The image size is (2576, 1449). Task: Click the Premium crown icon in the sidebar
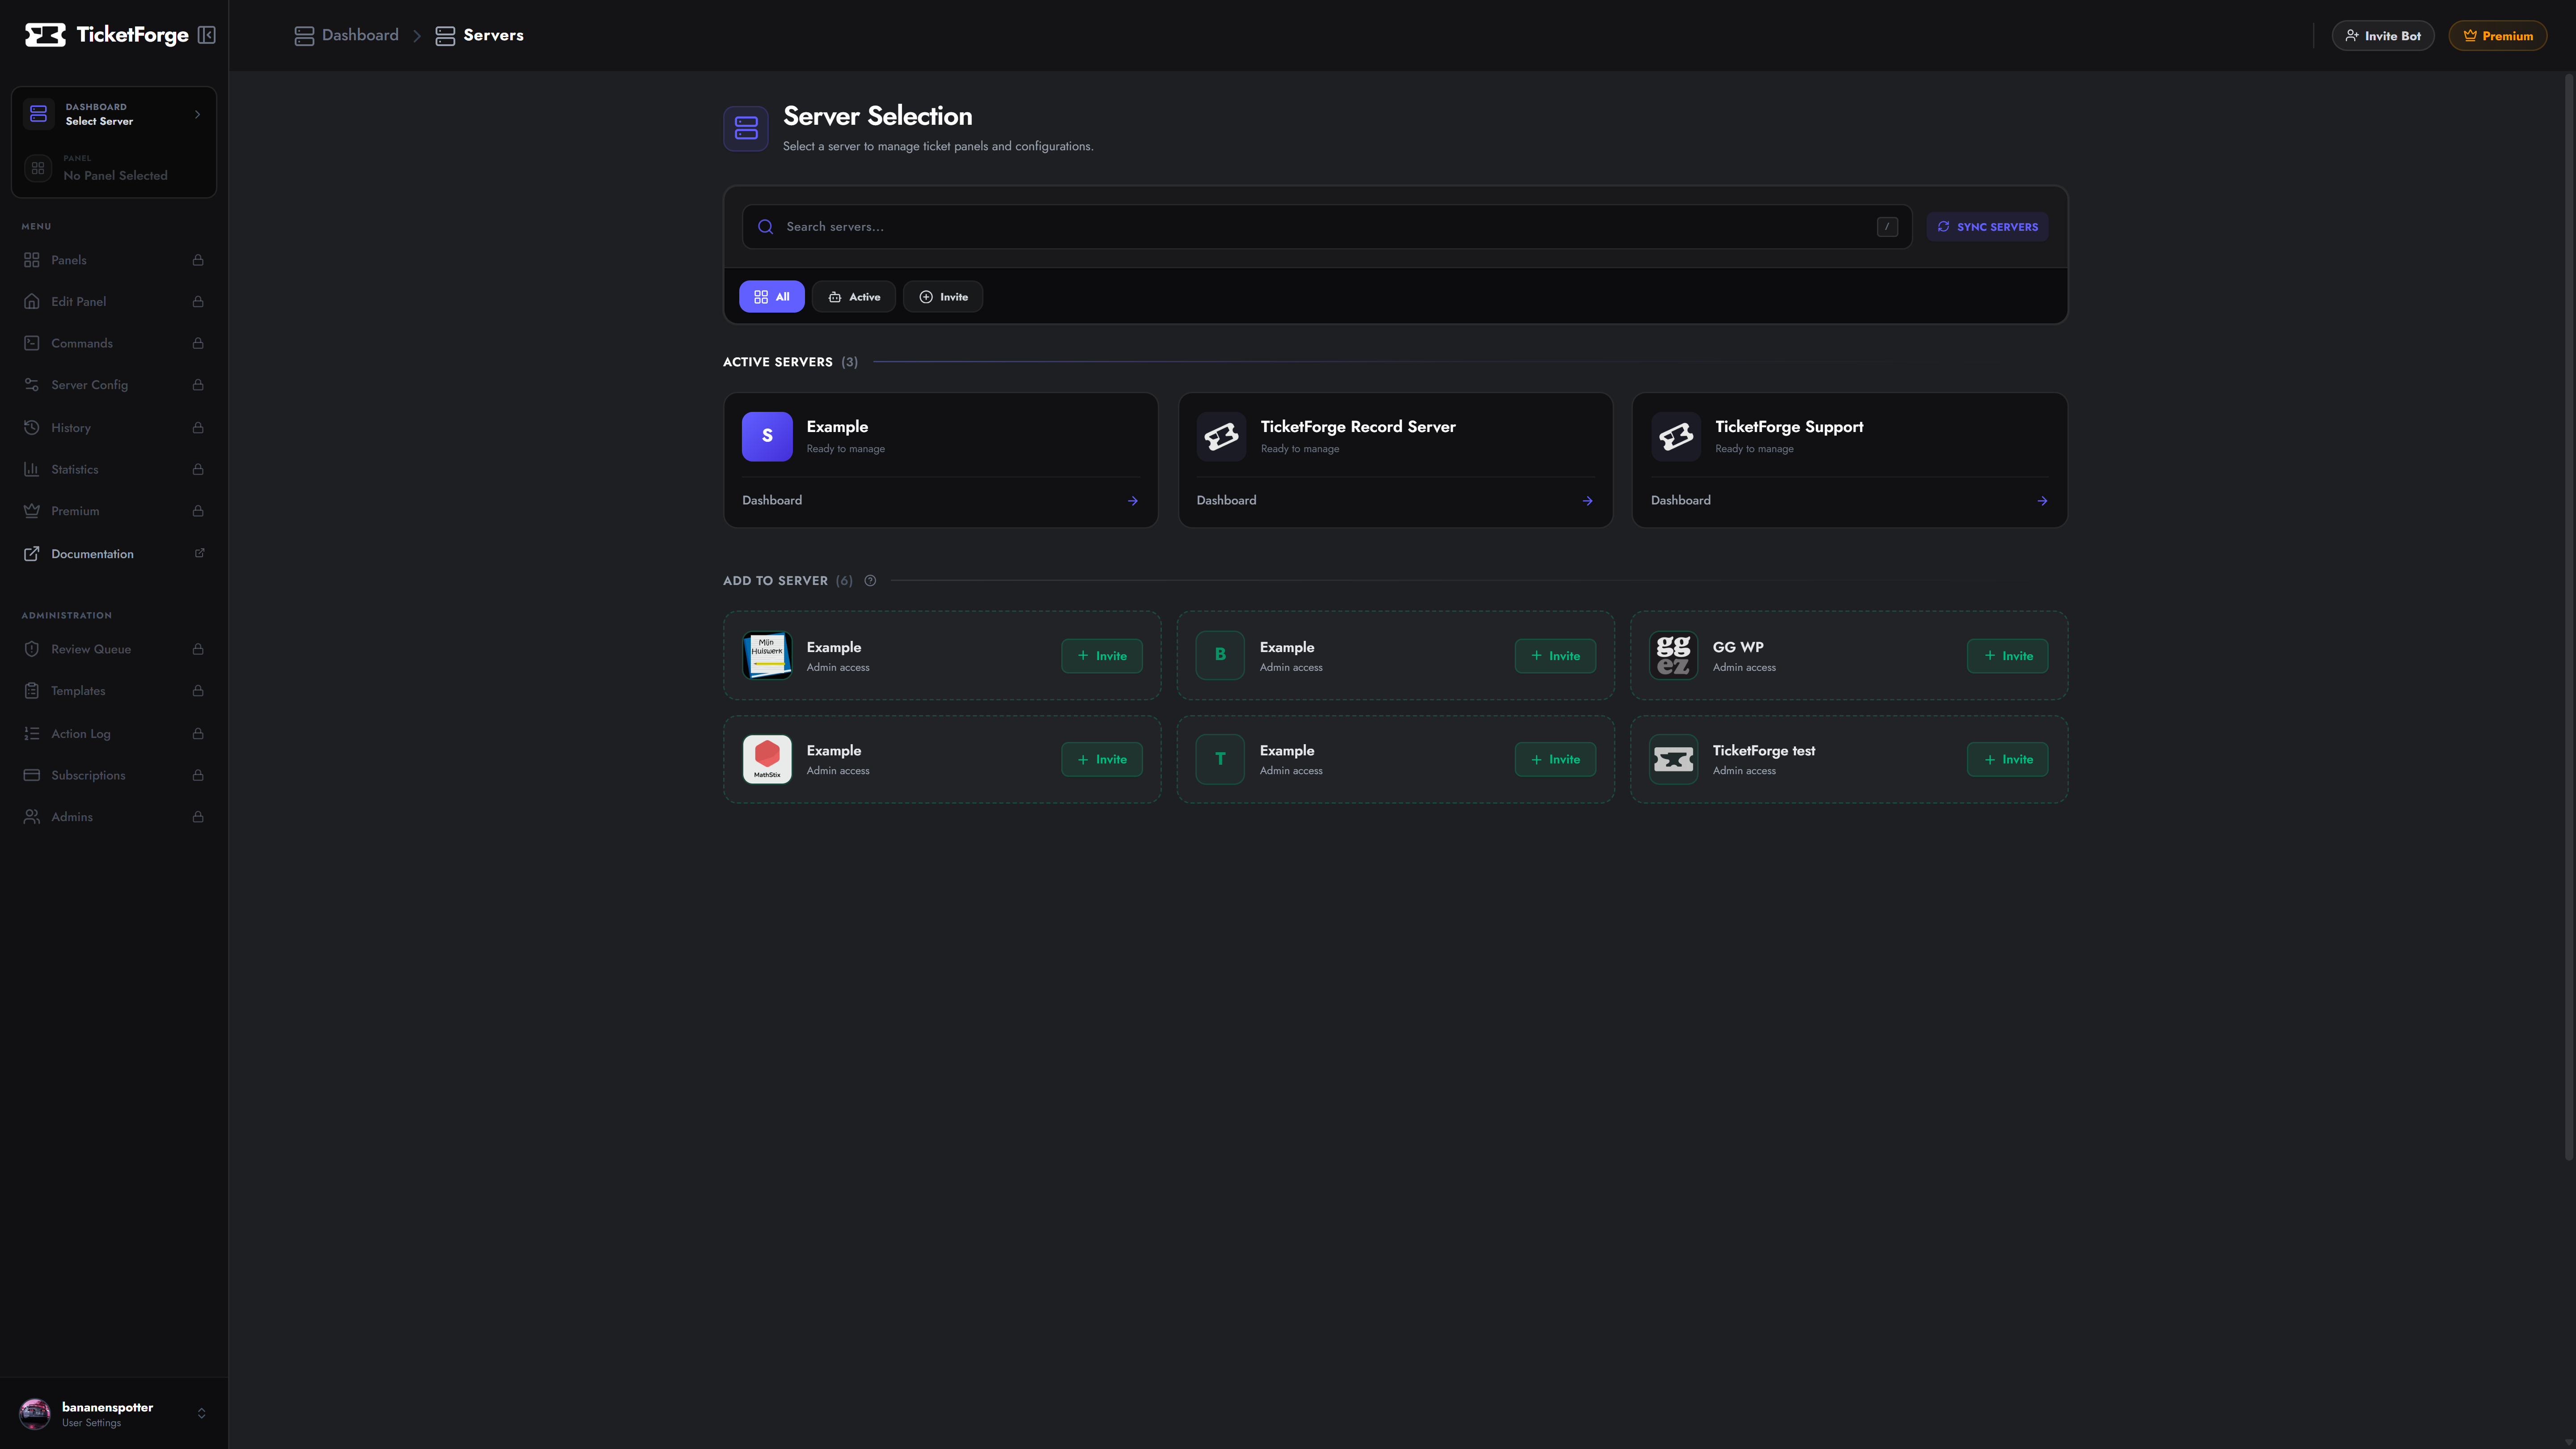coord(32,511)
